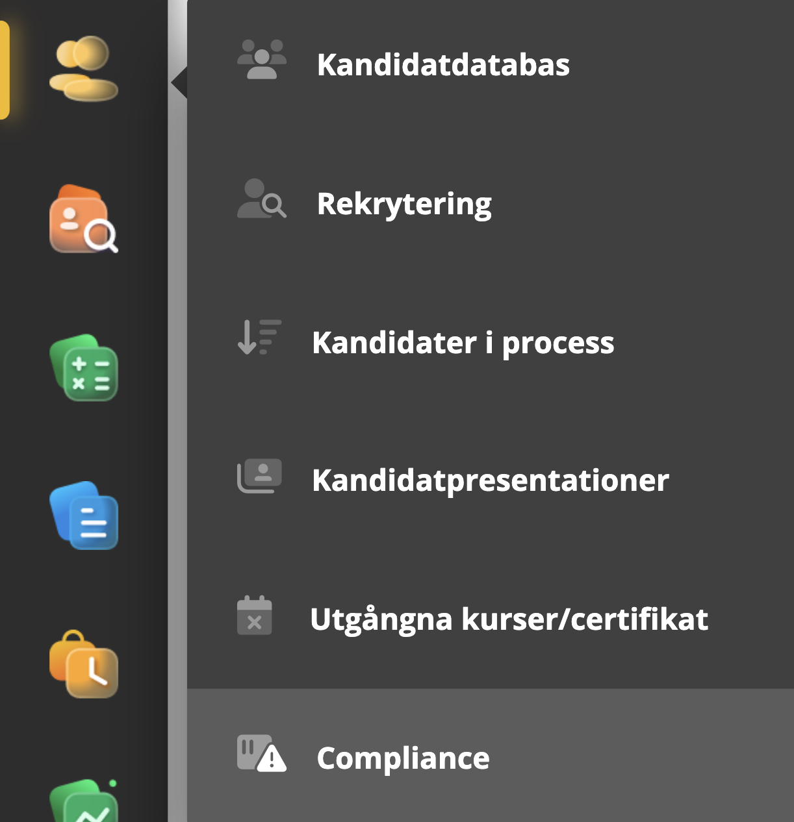794x822 pixels.
Task: Open the blue documents sidebar icon
Action: point(84,516)
